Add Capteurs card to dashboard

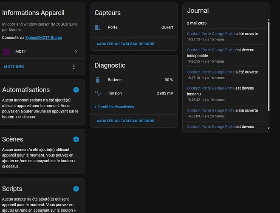[125, 44]
